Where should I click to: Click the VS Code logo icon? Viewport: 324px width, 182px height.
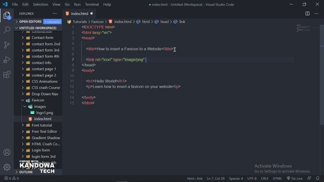[5, 5]
